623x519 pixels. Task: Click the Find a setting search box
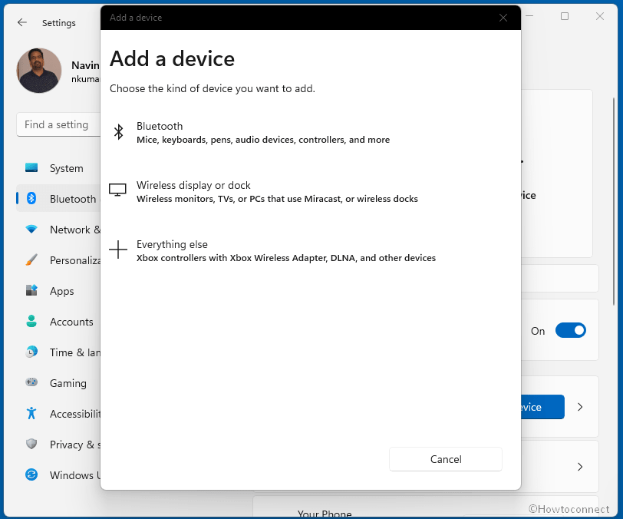pyautogui.click(x=58, y=124)
